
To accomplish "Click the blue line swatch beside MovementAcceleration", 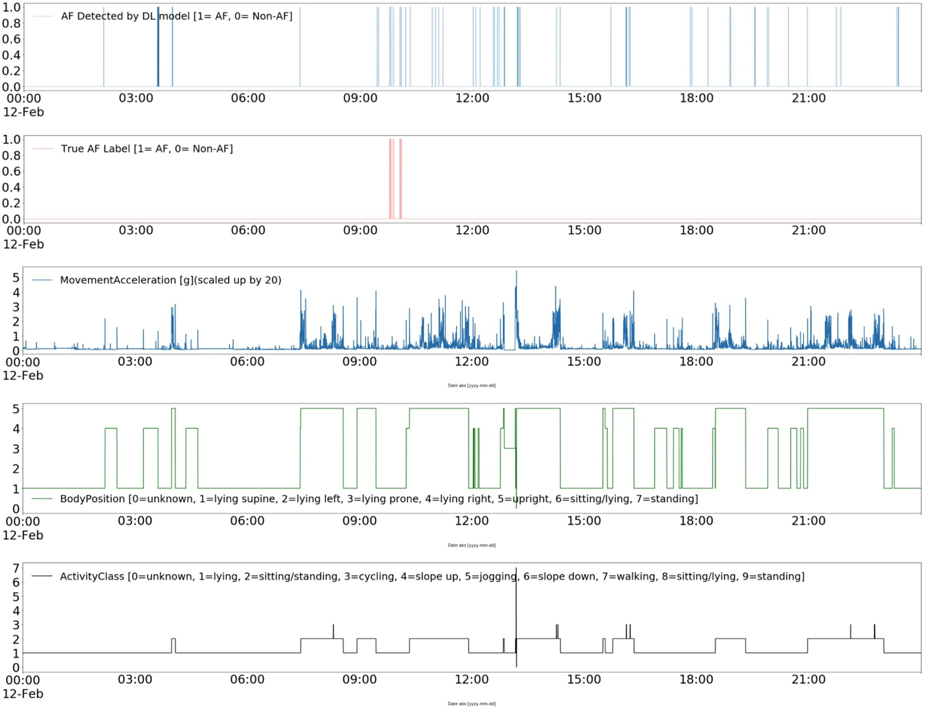I will (42, 280).
